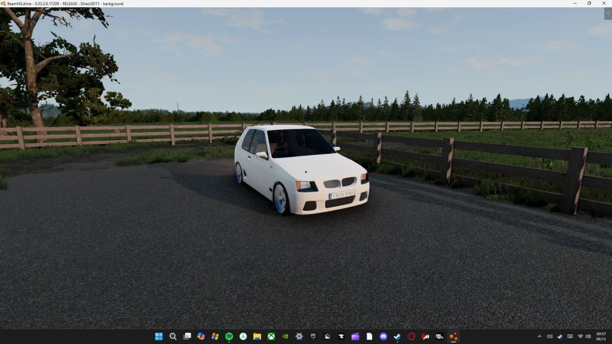Expand the hidden system tray icons
The image size is (612, 344).
539,337
